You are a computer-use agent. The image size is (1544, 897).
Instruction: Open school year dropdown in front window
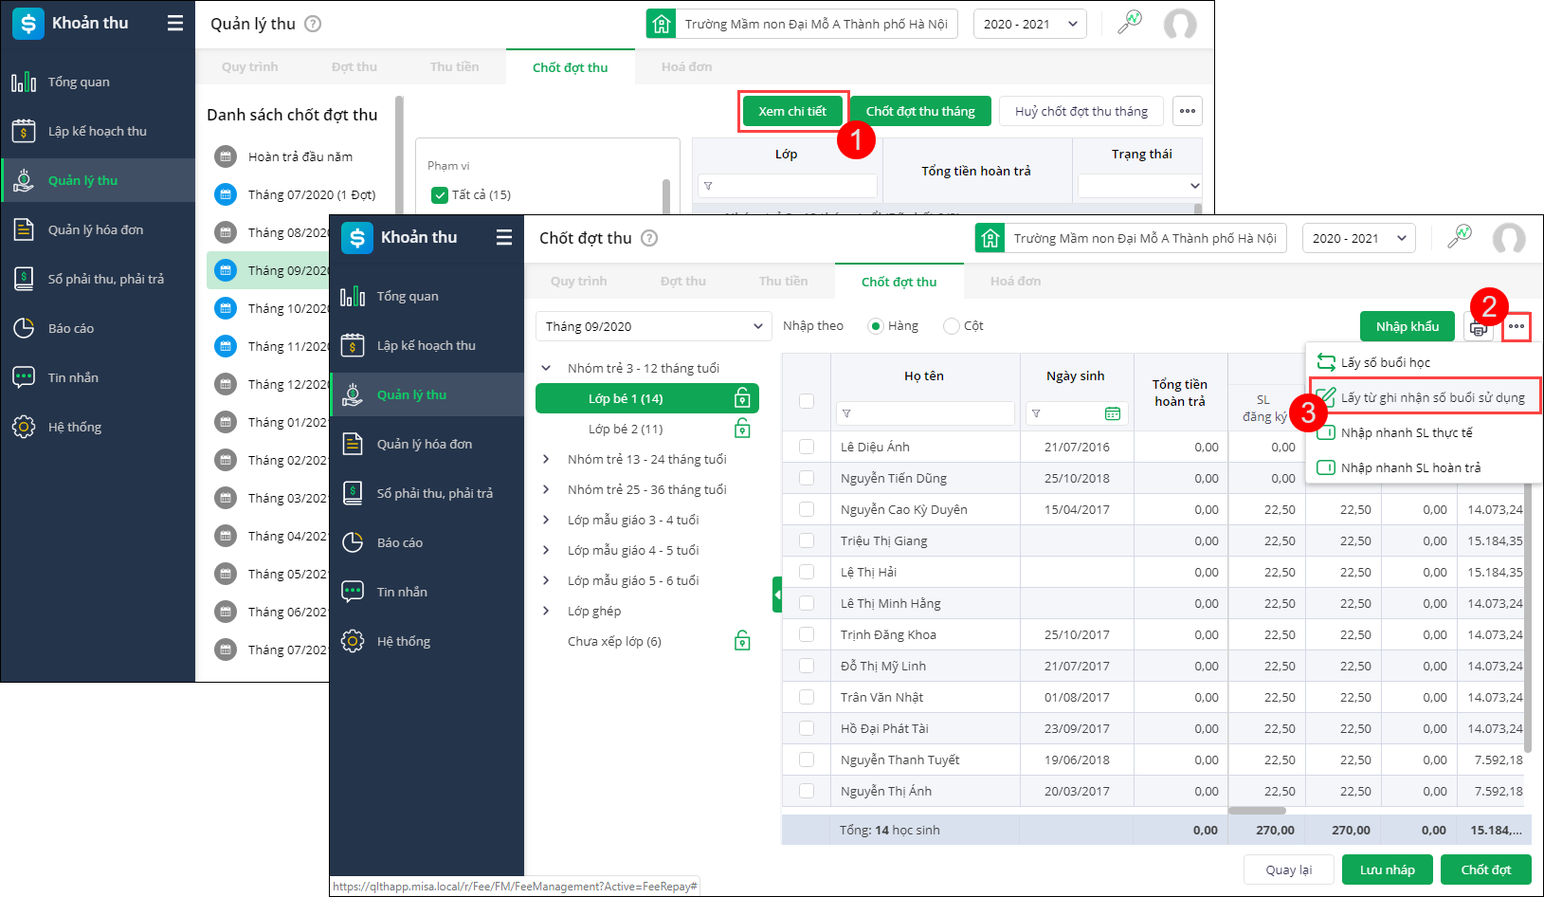coord(1359,238)
